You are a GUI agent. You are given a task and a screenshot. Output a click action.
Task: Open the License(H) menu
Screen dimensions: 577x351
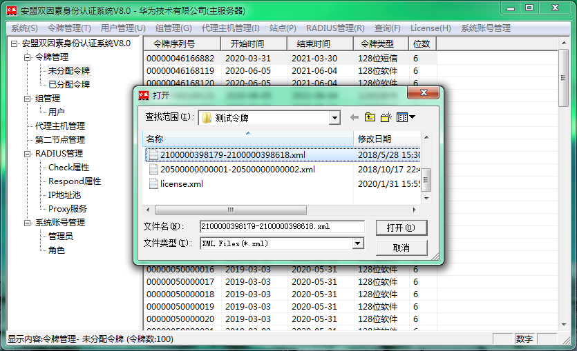coord(431,28)
